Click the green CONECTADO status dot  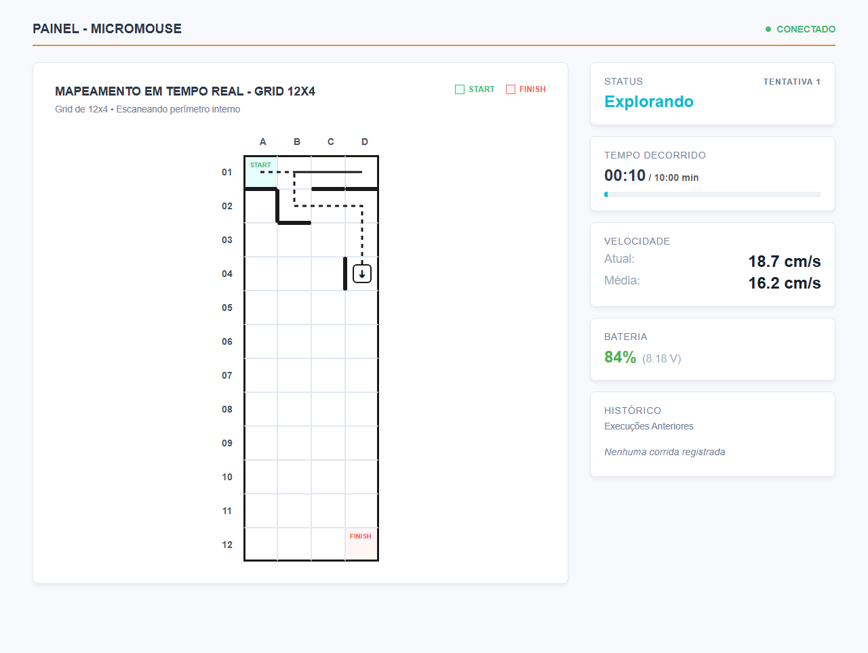coord(768,29)
